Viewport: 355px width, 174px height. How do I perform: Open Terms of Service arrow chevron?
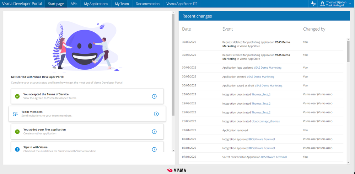click(x=154, y=96)
